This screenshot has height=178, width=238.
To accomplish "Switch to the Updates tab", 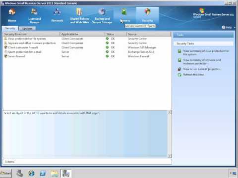I will click(x=27, y=29).
